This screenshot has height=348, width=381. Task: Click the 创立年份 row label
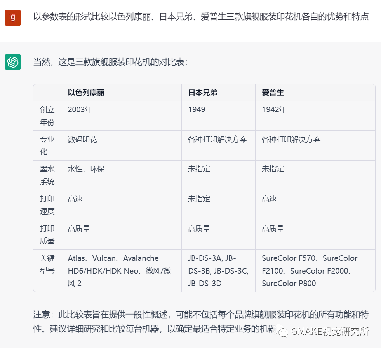pos(47,116)
